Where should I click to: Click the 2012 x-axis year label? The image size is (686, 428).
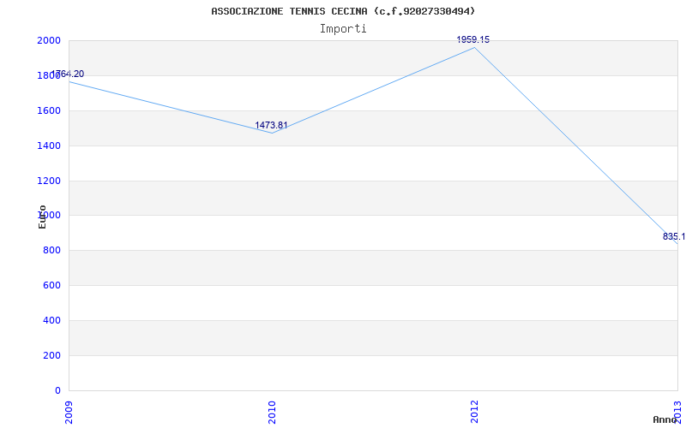click(474, 410)
